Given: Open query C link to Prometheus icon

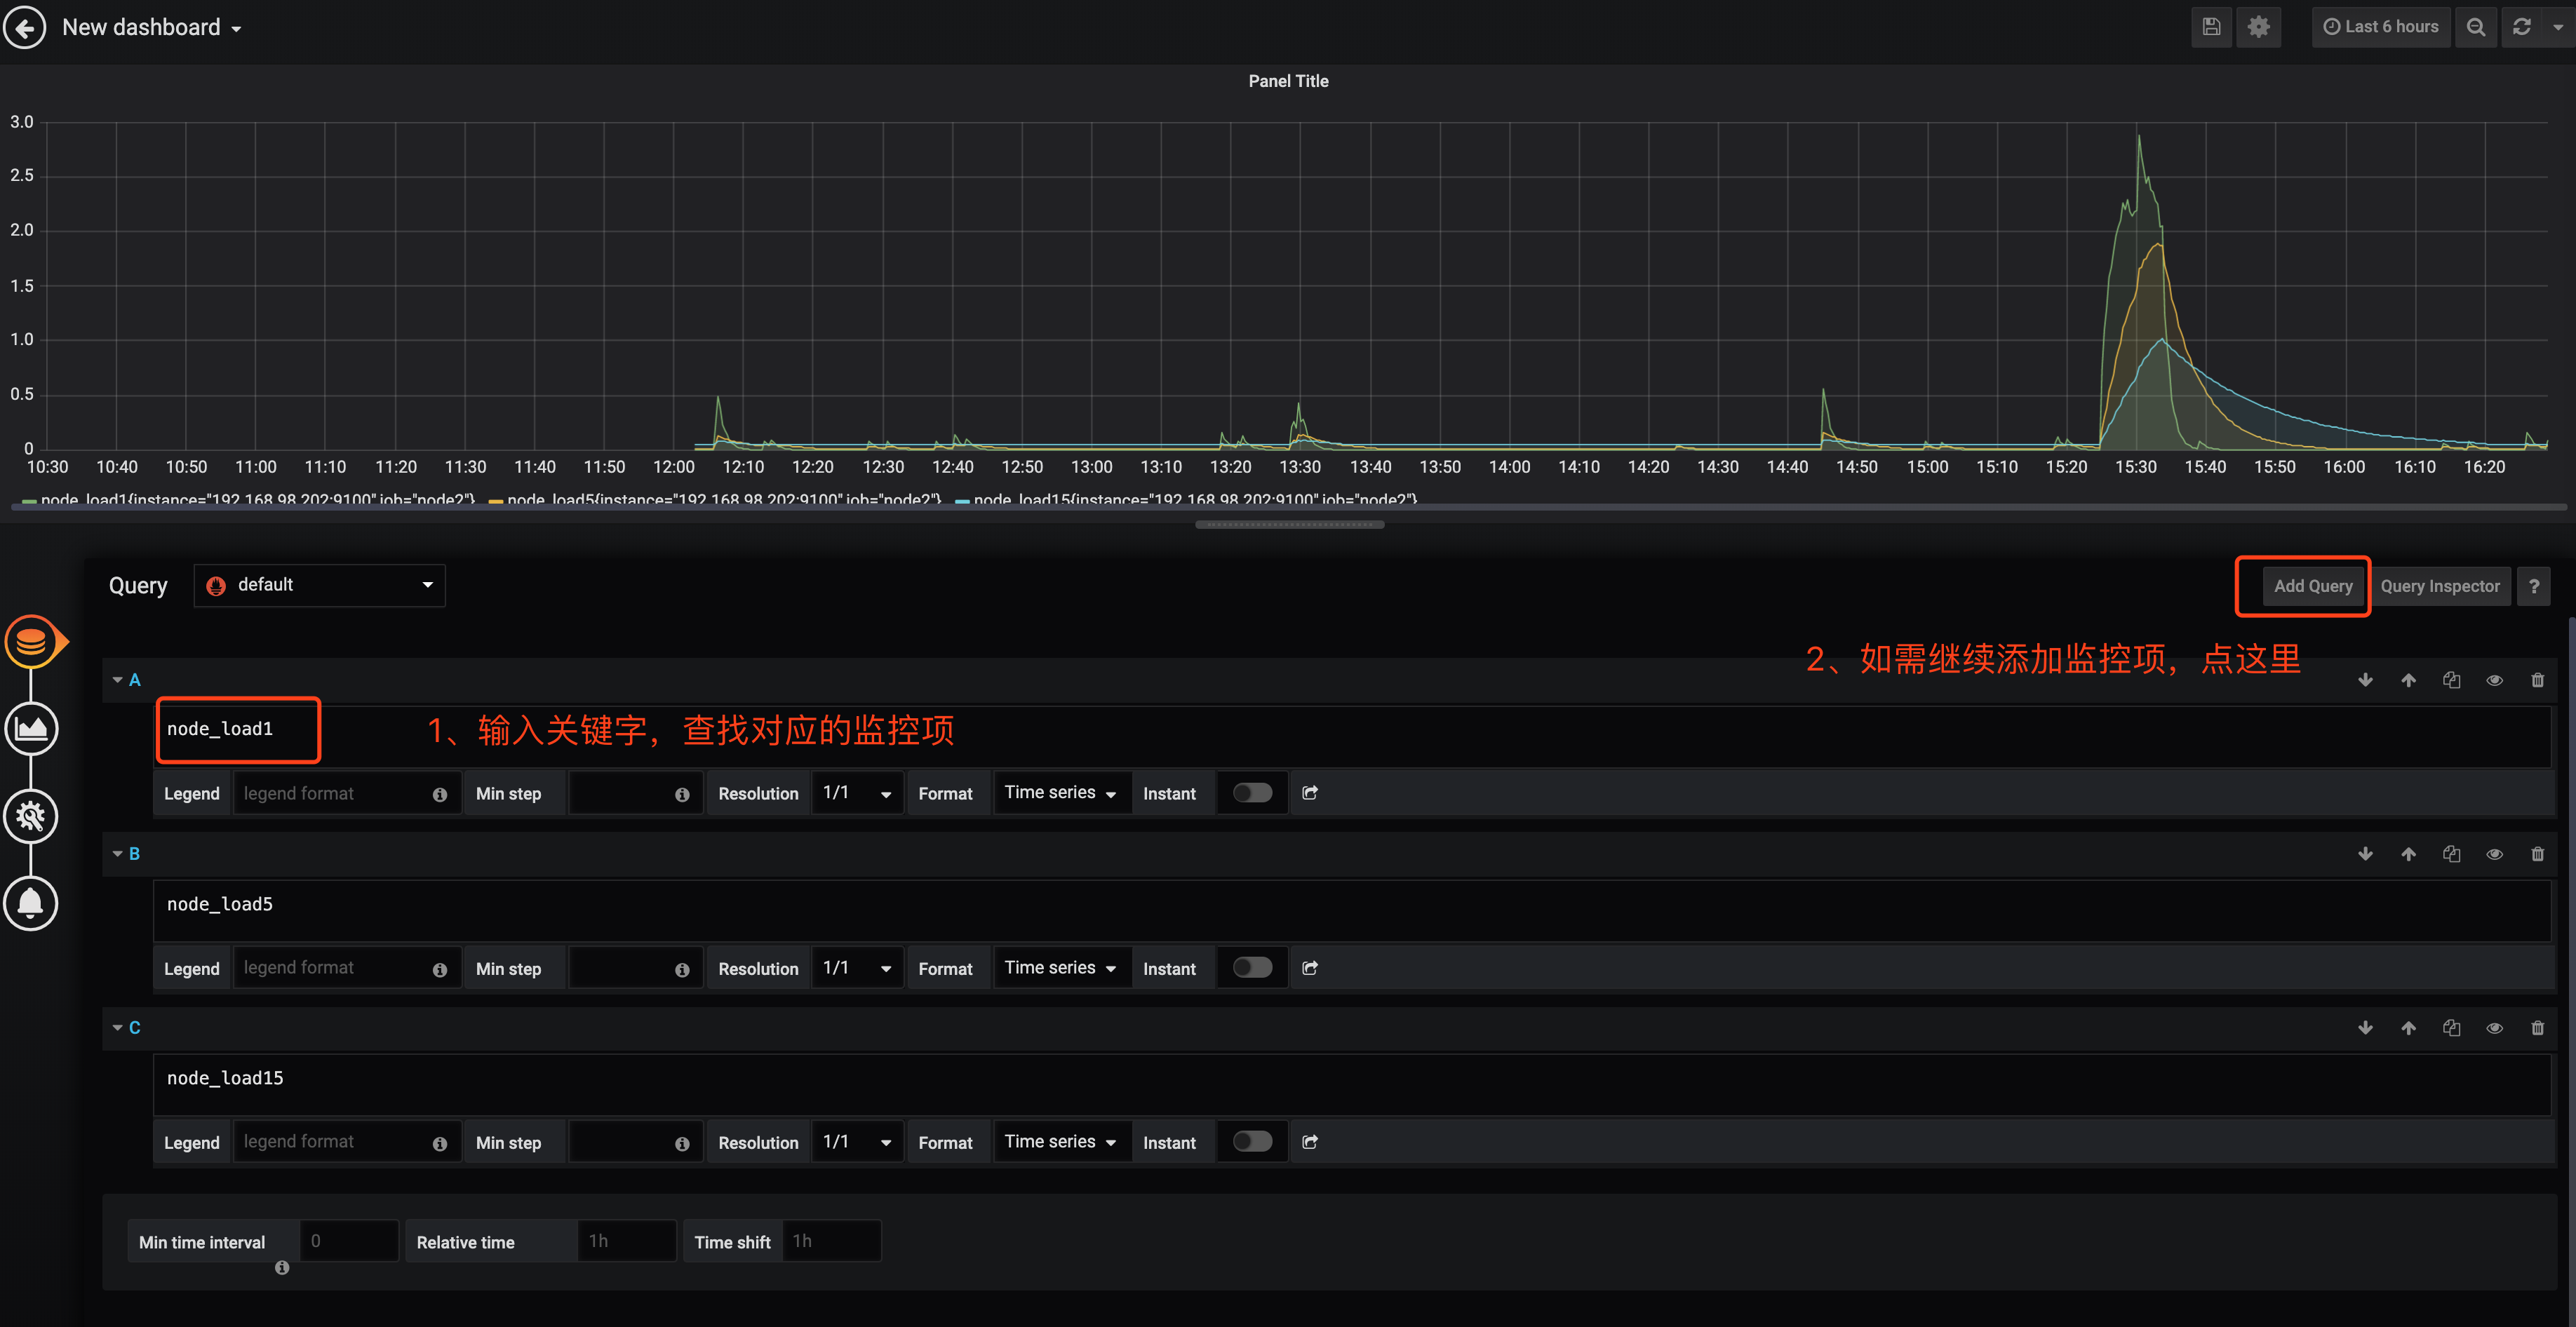Looking at the screenshot, I should pyautogui.click(x=1310, y=1141).
